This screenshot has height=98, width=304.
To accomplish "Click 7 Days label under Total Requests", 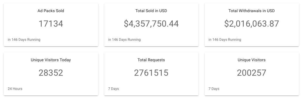I will (114, 89).
